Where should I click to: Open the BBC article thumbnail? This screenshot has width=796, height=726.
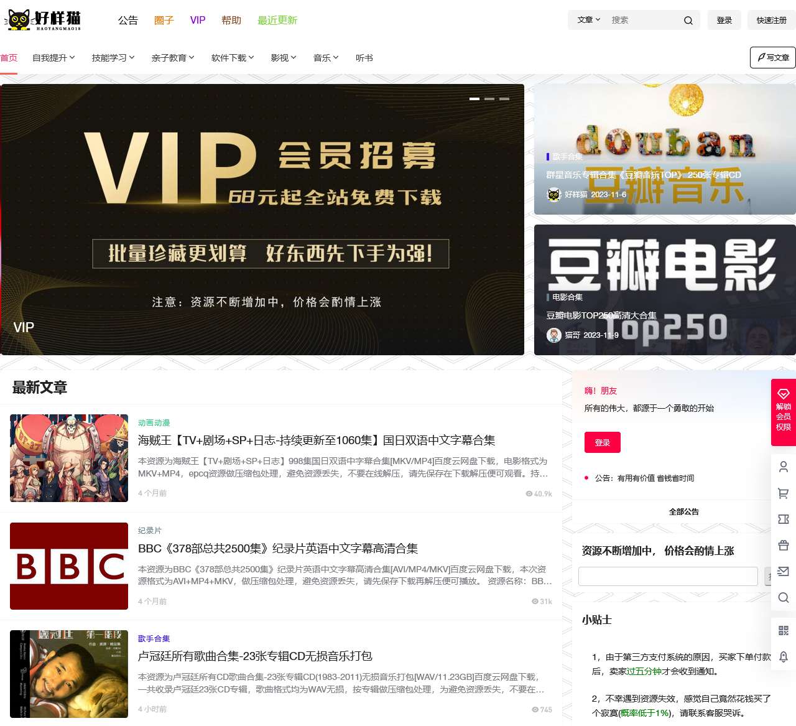point(69,566)
